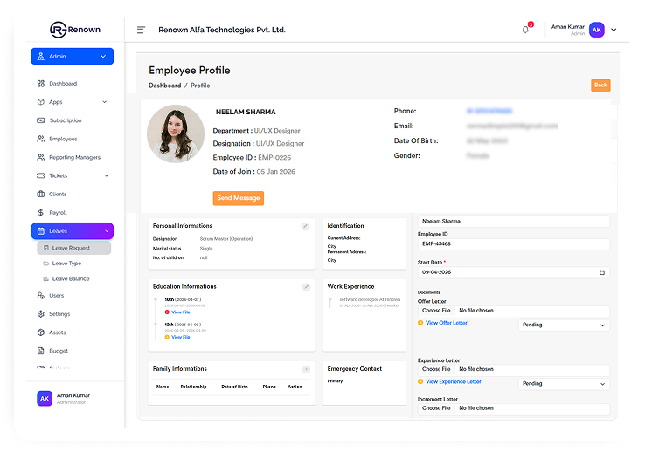Image resolution: width=645 pixels, height=452 pixels.
Task: Open the notifications bell icon
Action: point(525,30)
